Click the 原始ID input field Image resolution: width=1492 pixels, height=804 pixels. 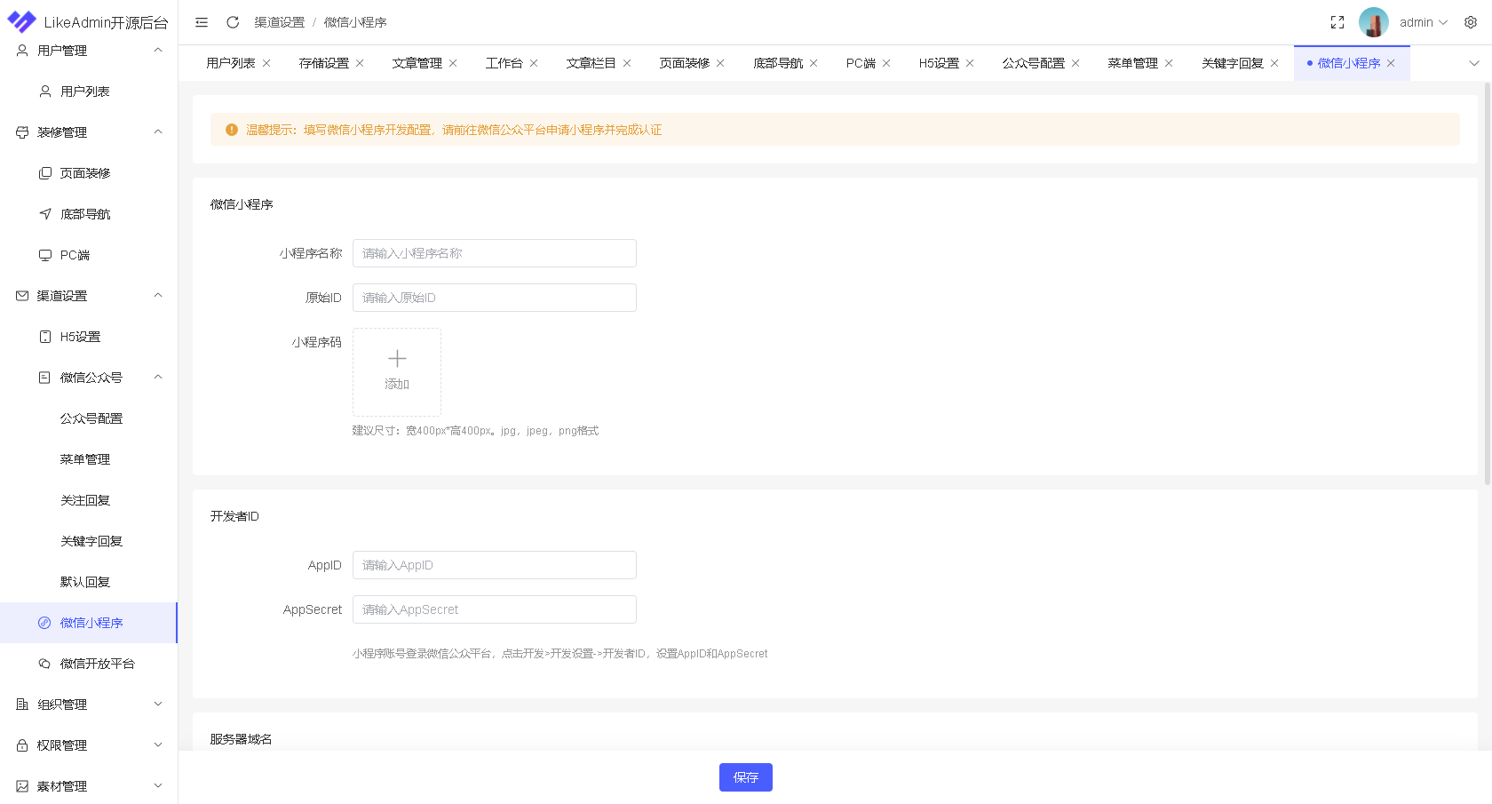click(495, 298)
